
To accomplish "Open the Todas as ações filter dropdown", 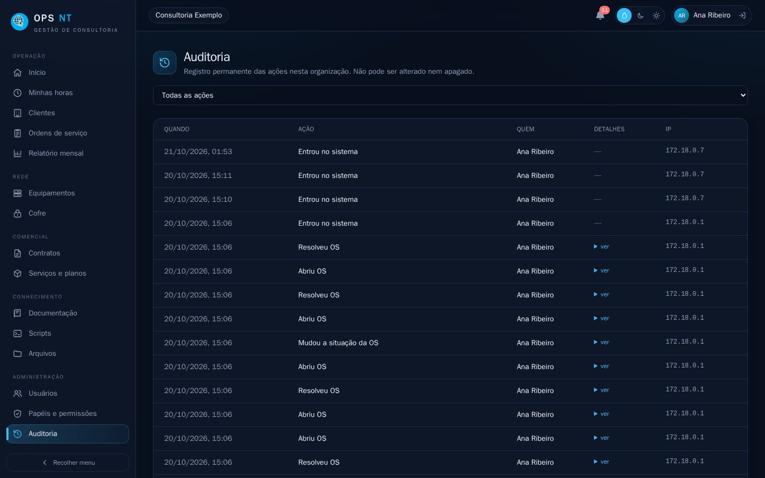I will click(450, 95).
